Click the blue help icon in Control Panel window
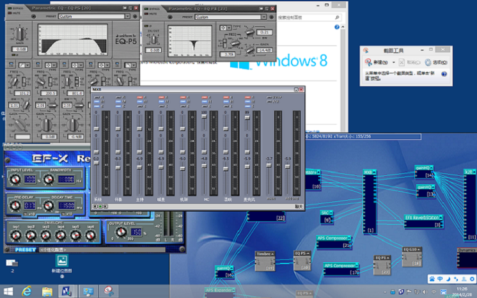The image size is (477, 298). point(337,27)
